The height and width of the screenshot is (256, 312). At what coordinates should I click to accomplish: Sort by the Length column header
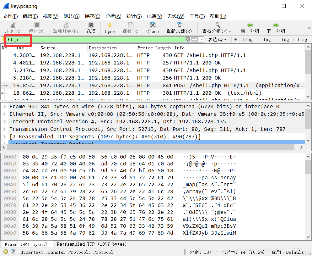(x=163, y=48)
